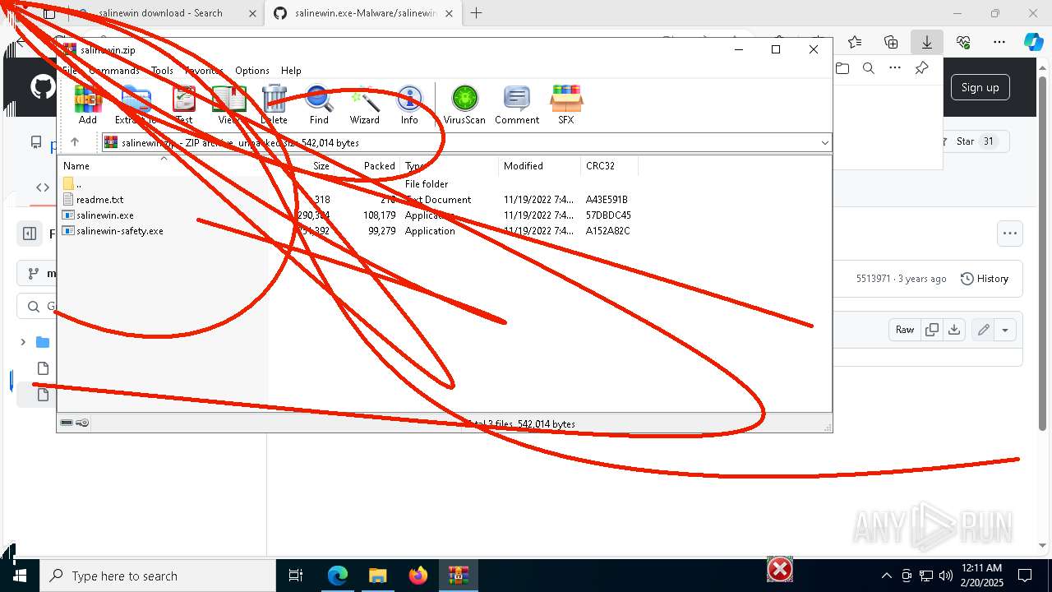Click CRC32 value 57DBDC45

coord(608,215)
